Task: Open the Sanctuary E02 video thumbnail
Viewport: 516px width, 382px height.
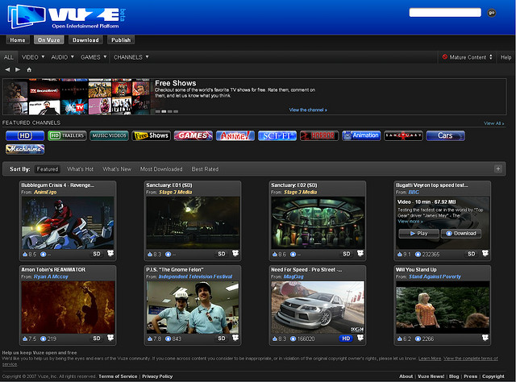Action: [x=318, y=222]
